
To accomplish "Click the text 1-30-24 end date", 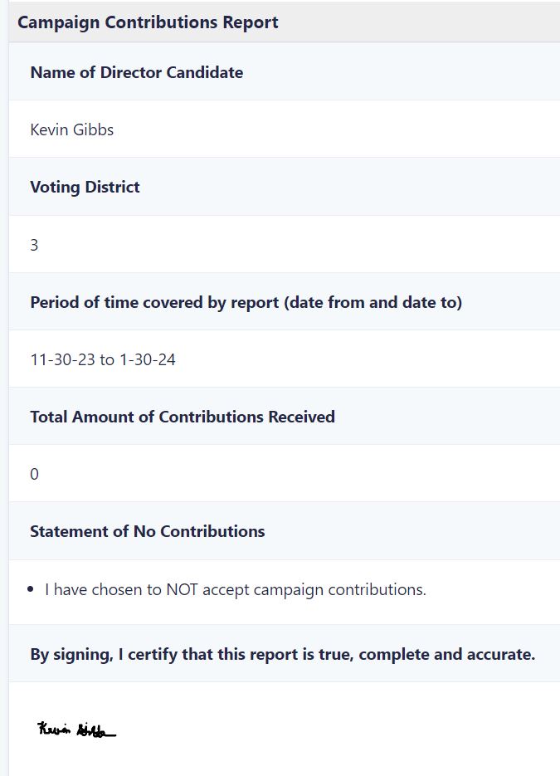I will pos(148,359).
